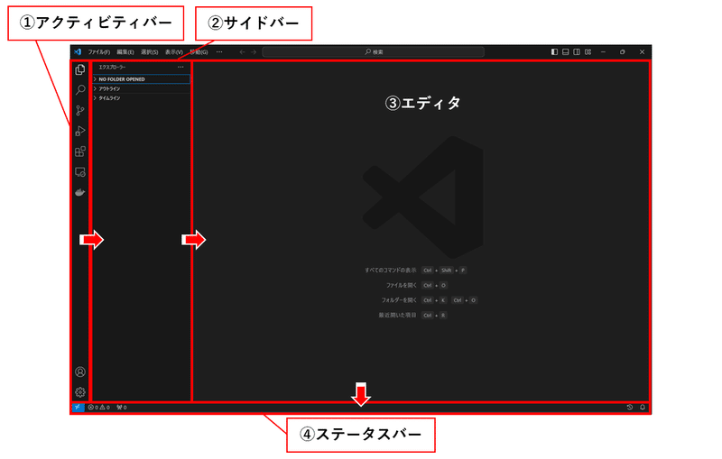Open the Explorer view in activity bar

[x=80, y=69]
